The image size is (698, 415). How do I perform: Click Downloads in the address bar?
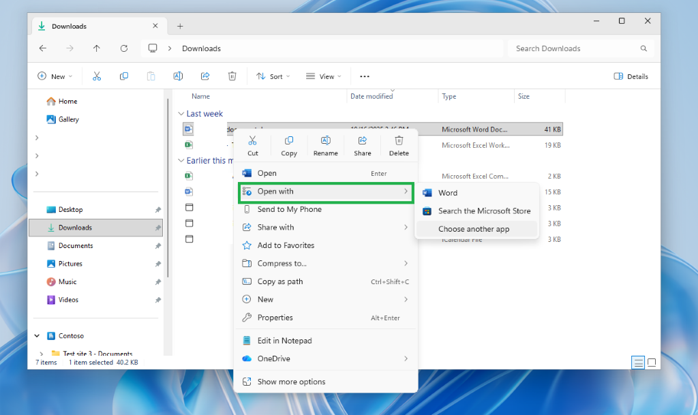pos(201,48)
